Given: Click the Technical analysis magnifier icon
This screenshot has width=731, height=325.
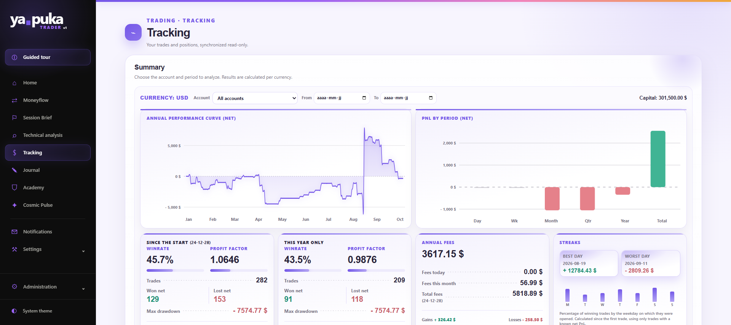Looking at the screenshot, I should (14, 135).
